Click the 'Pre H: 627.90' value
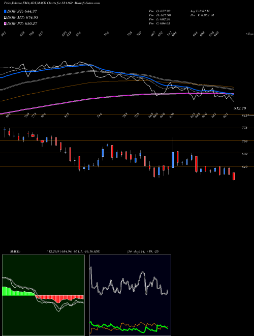 tap(160, 15)
